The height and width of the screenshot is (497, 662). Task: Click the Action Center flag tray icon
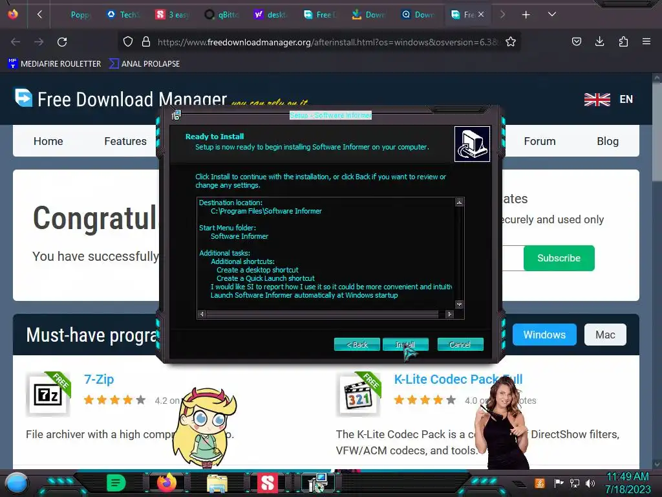coord(558,483)
